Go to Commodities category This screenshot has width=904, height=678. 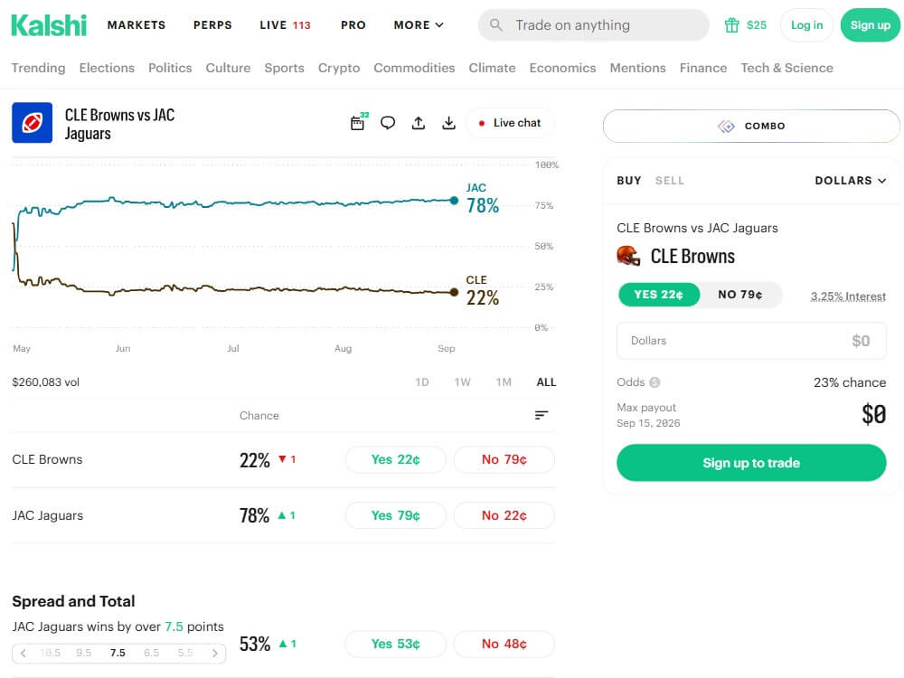coord(415,68)
